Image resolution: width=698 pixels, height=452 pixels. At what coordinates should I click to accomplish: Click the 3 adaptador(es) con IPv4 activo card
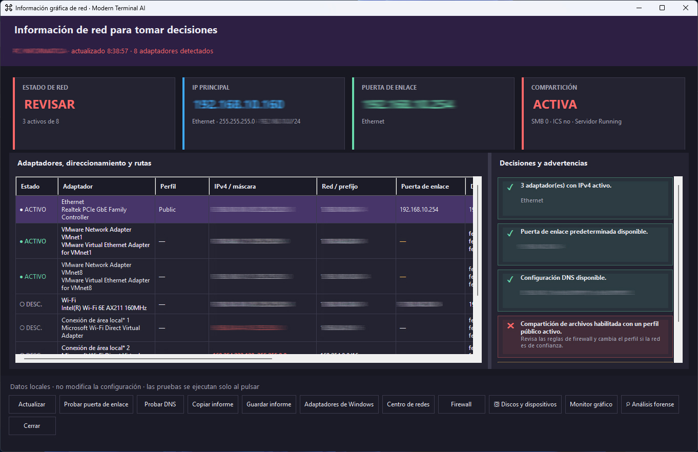click(x=585, y=198)
